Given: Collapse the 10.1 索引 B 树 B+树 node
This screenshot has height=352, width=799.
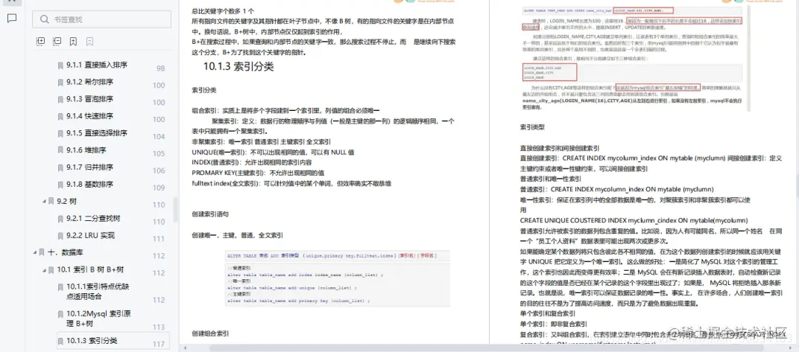Looking at the screenshot, I should tap(44, 269).
